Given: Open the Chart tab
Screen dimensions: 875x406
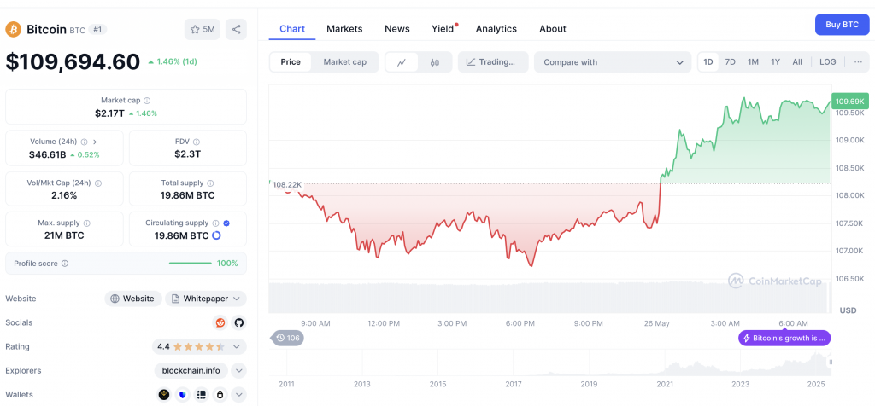Looking at the screenshot, I should pos(292,29).
